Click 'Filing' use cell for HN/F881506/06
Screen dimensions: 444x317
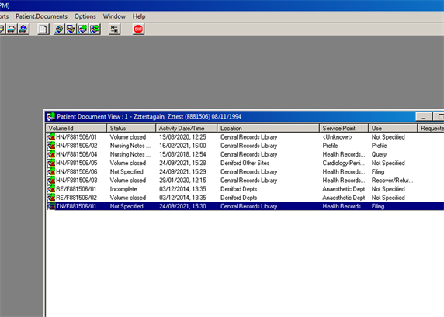point(378,171)
